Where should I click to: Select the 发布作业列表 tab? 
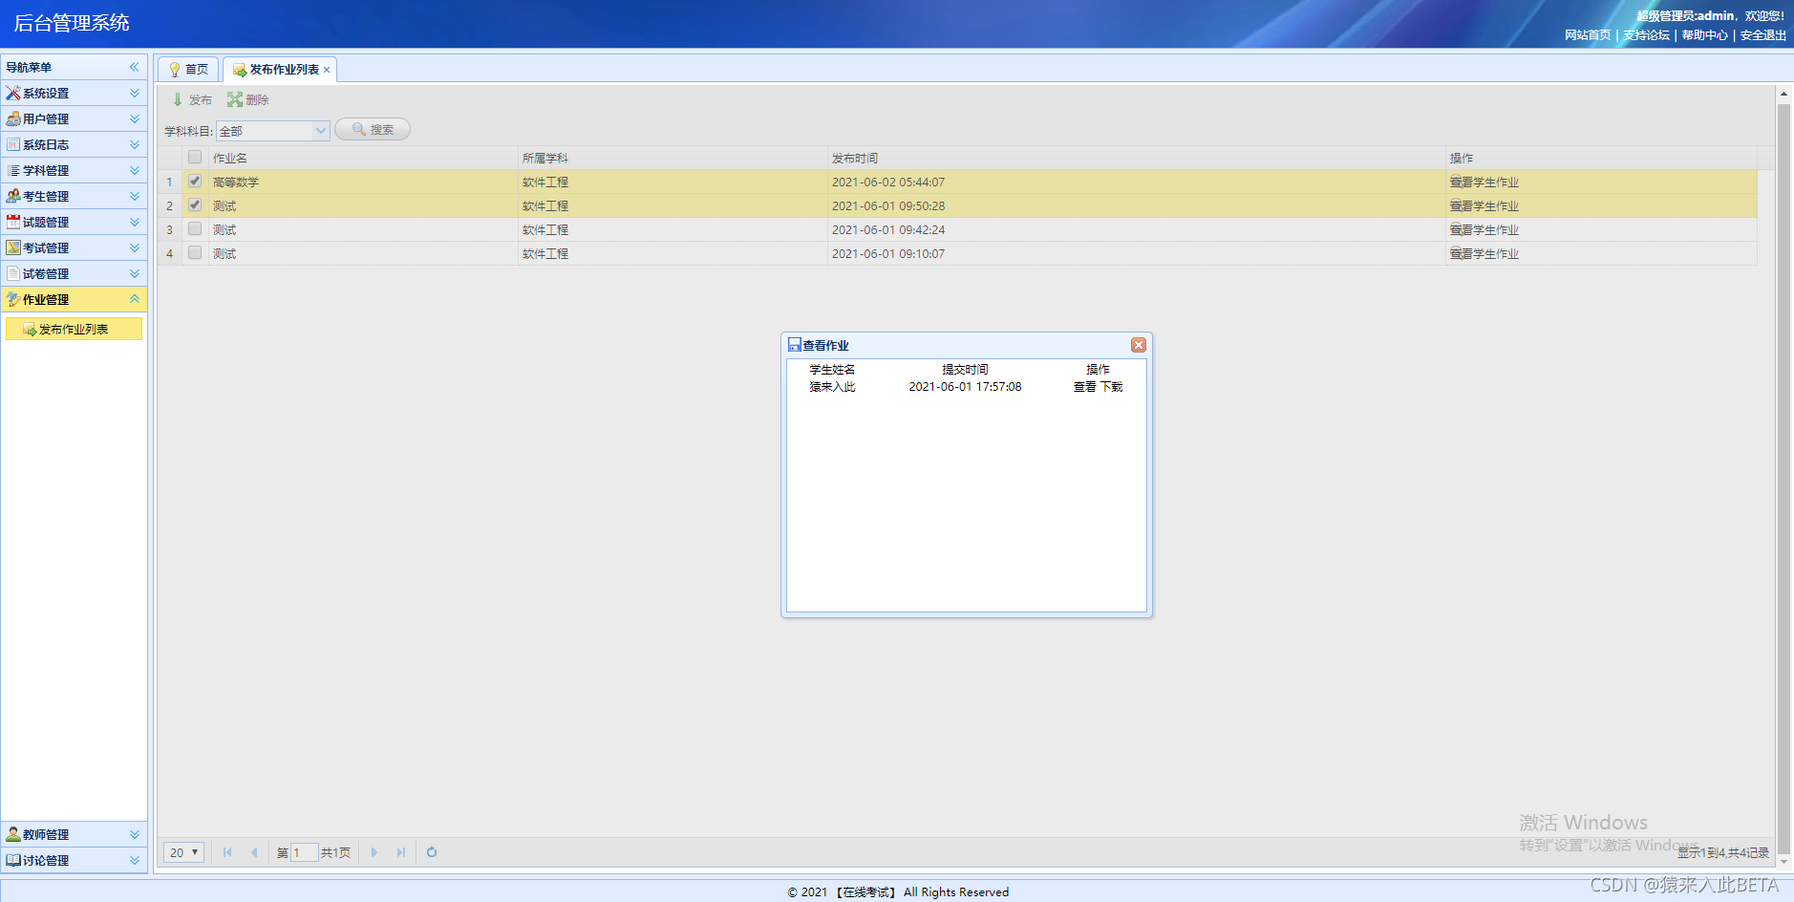pos(279,70)
